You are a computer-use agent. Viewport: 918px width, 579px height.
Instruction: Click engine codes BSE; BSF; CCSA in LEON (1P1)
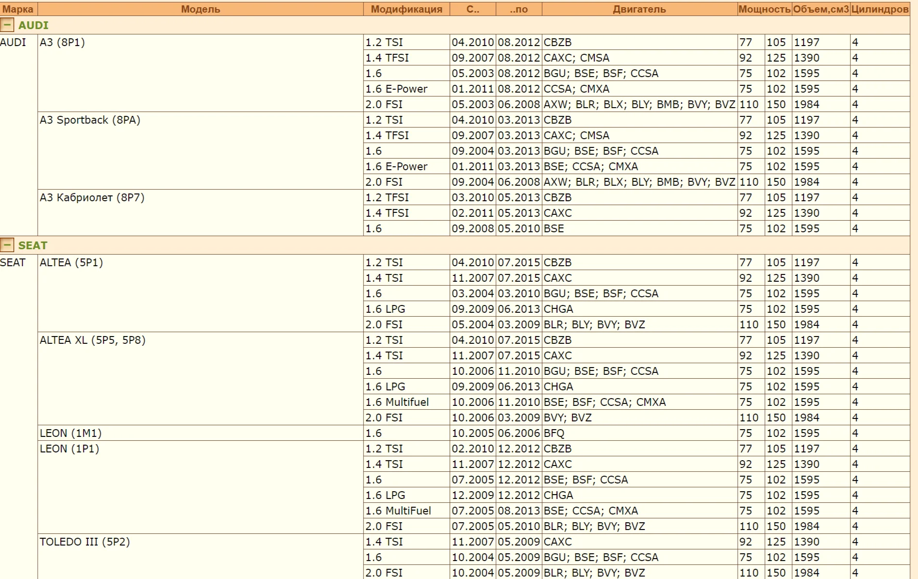tap(639, 480)
